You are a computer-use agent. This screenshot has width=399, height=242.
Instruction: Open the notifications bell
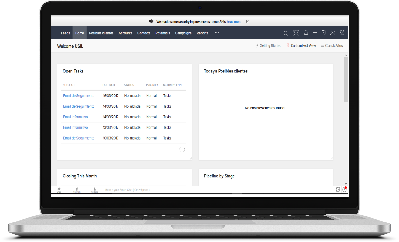click(306, 33)
